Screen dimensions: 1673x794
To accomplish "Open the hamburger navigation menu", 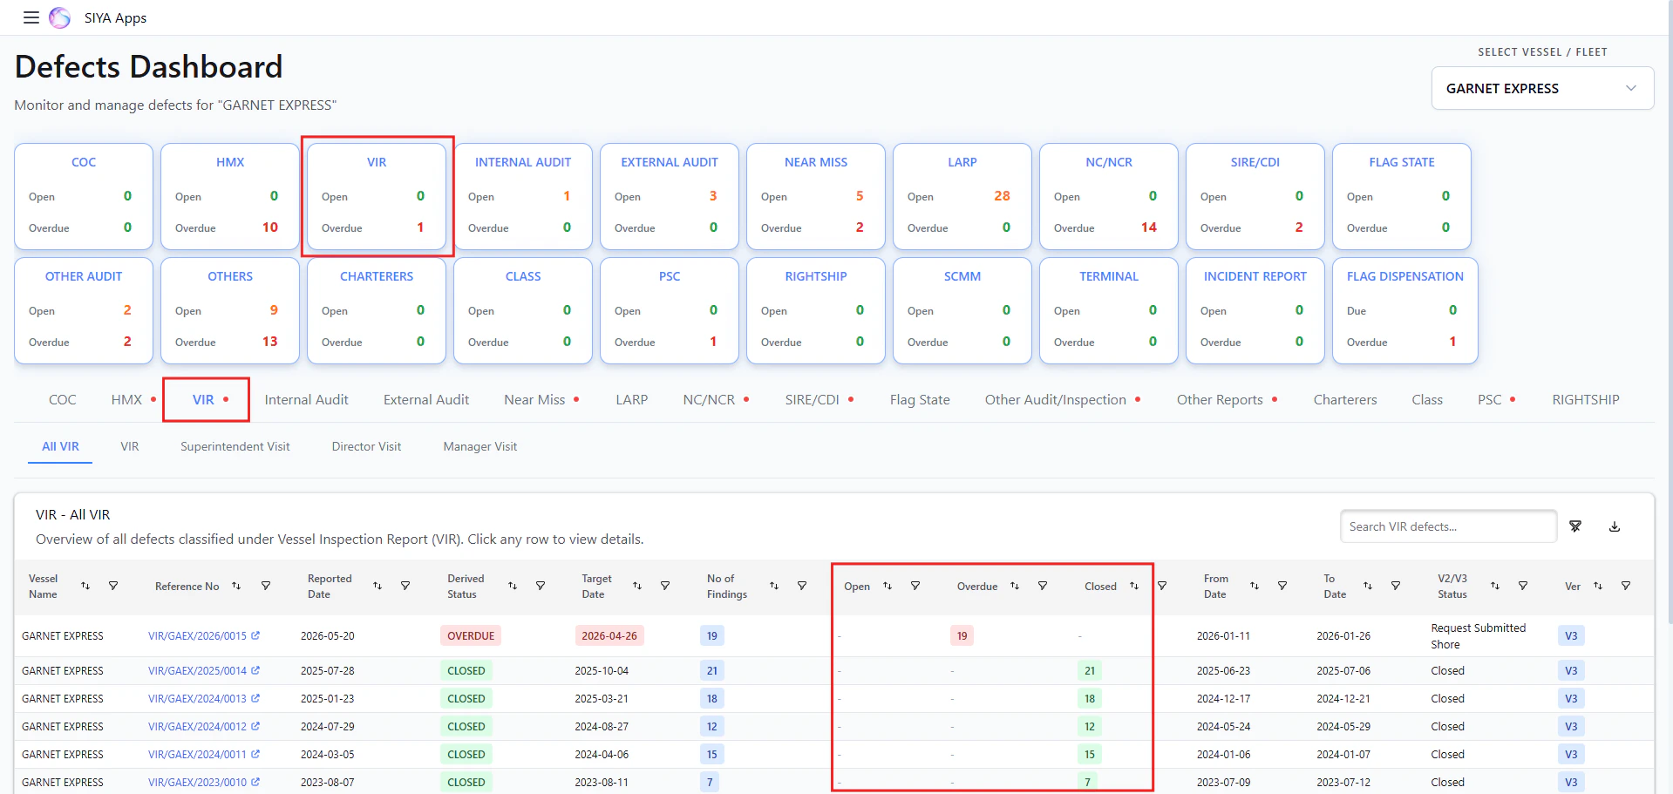I will click(x=31, y=17).
